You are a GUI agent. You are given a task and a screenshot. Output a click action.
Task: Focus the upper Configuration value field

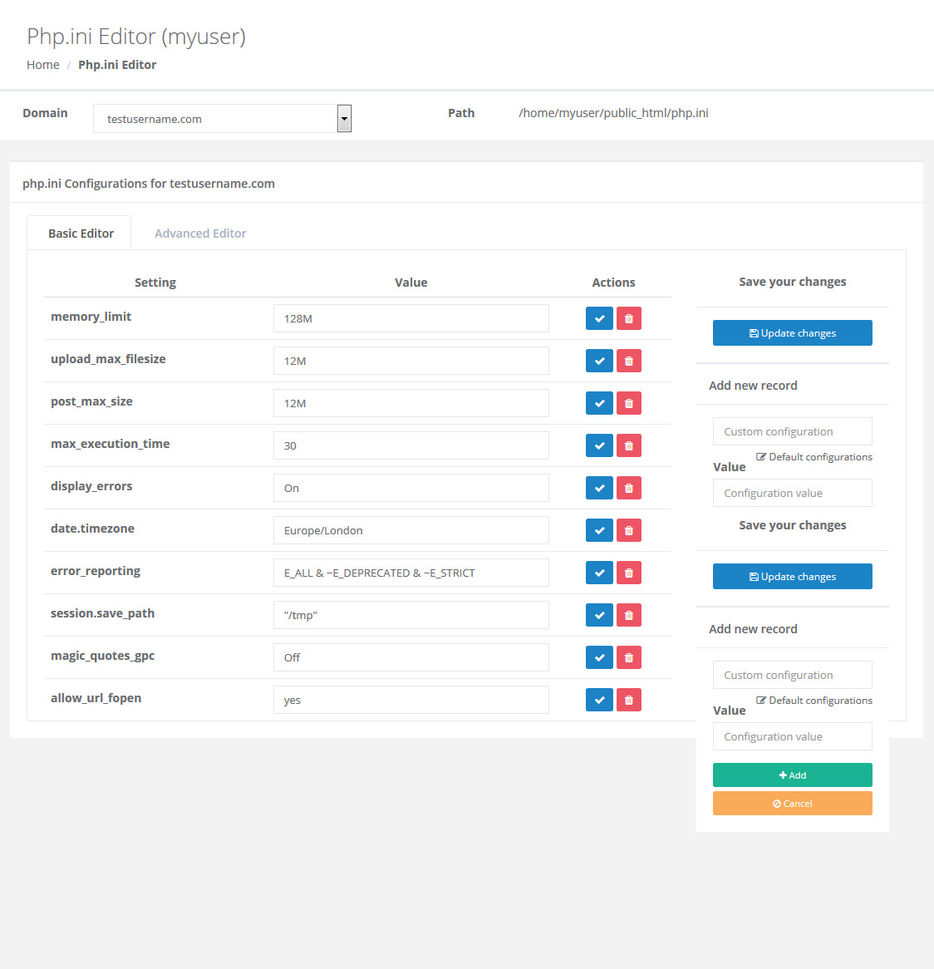click(793, 493)
